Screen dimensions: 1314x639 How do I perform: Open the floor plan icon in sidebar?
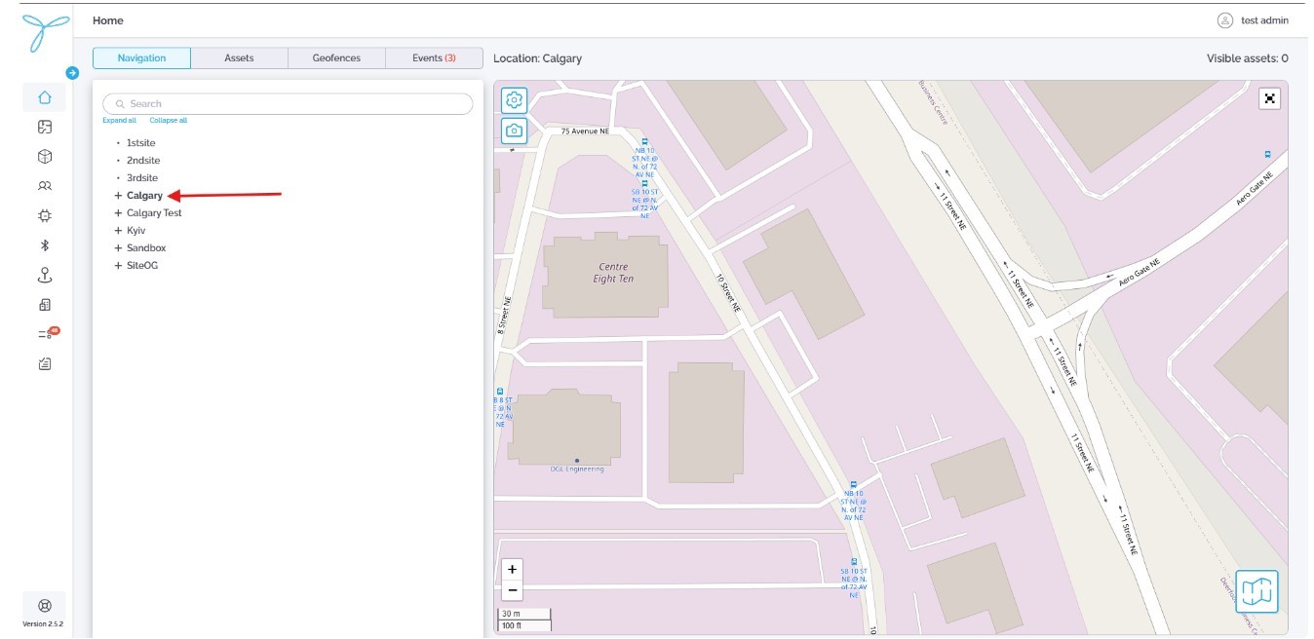(44, 127)
